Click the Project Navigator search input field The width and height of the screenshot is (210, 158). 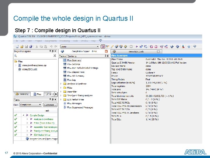tap(35, 56)
